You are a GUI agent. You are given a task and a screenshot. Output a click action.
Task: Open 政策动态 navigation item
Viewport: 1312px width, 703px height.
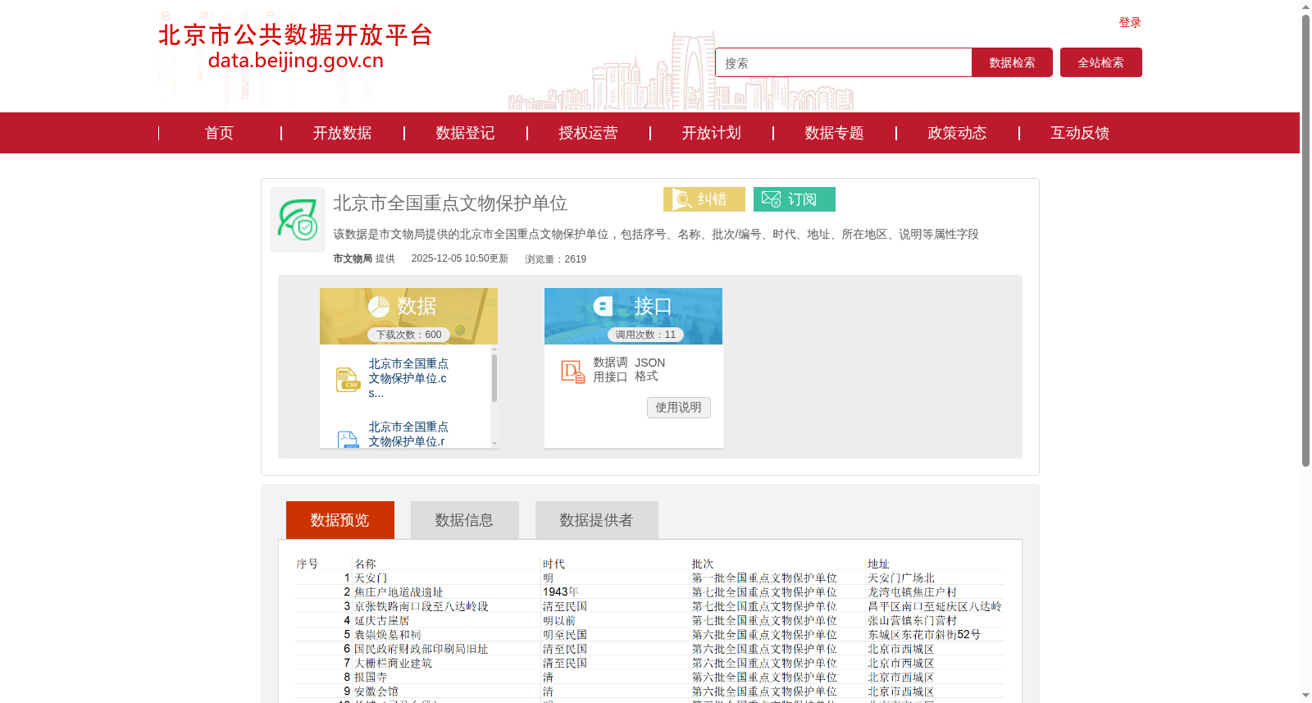(x=957, y=133)
